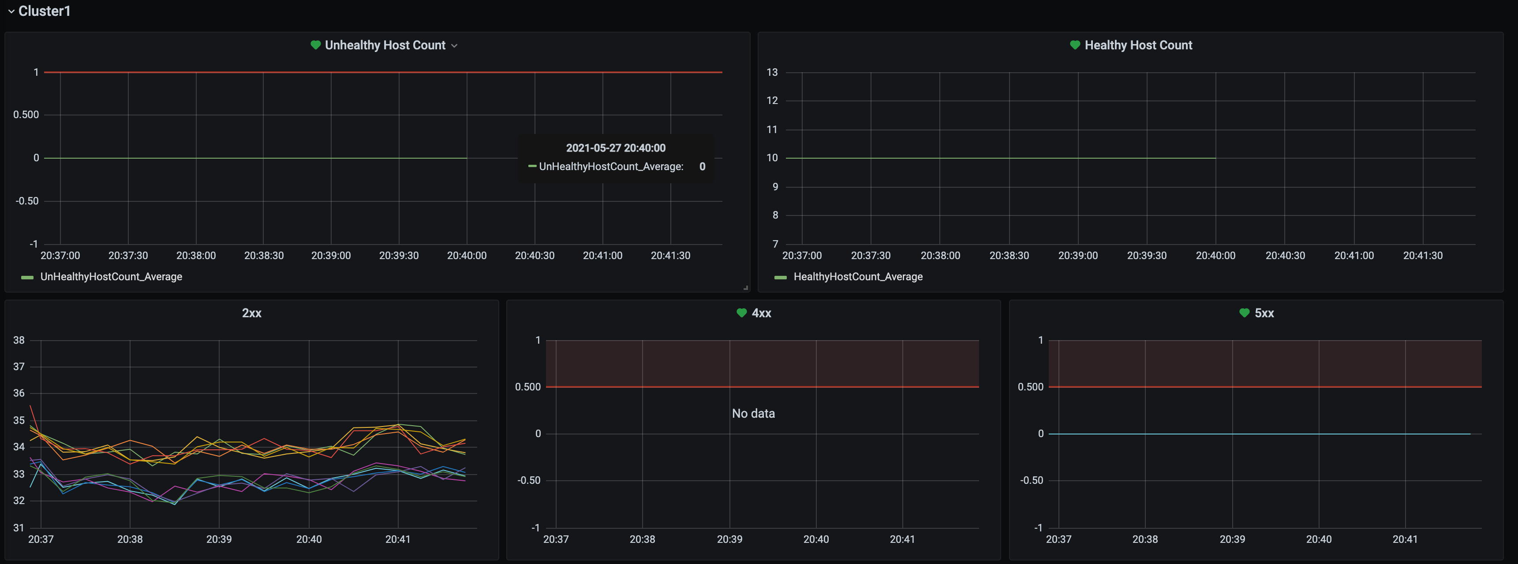The width and height of the screenshot is (1518, 564).
Task: Click the 4xx panel heart alert icon
Action: 741,312
